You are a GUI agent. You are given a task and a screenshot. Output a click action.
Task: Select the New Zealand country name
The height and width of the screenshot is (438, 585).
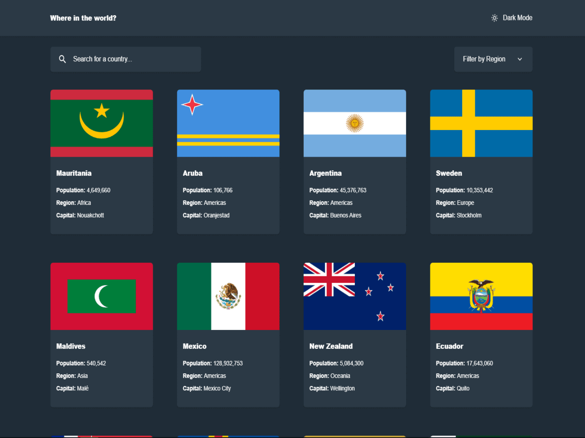click(x=331, y=347)
